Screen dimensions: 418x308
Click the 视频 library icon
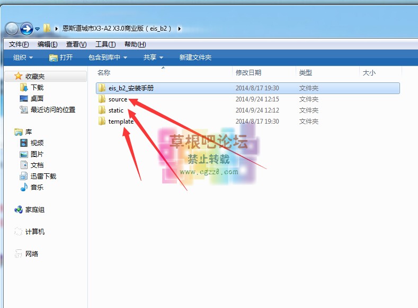pyautogui.click(x=24, y=143)
